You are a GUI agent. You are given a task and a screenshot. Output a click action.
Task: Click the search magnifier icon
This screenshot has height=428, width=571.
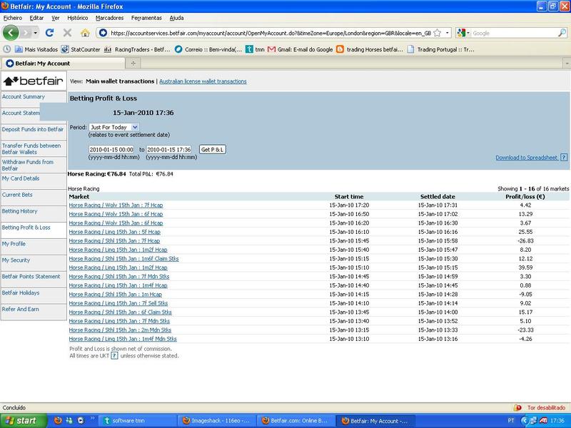(562, 33)
